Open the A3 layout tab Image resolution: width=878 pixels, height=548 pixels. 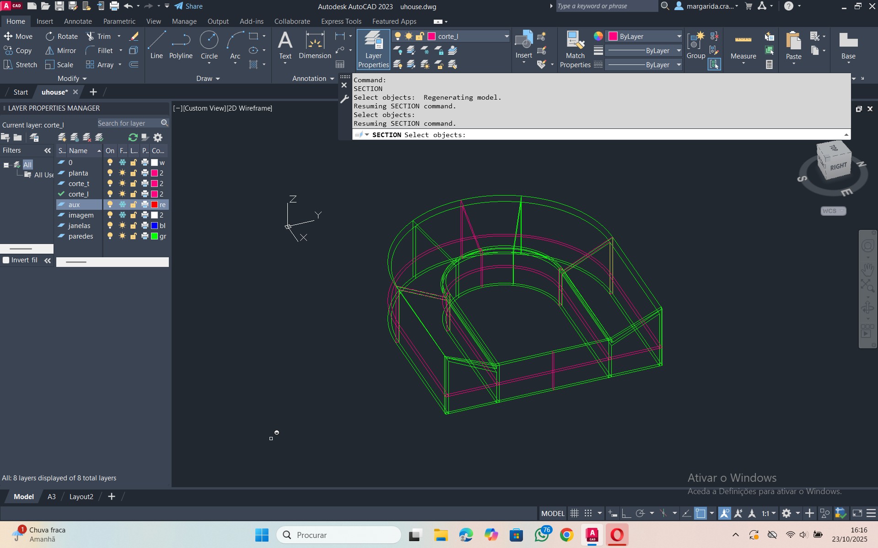coord(52,497)
